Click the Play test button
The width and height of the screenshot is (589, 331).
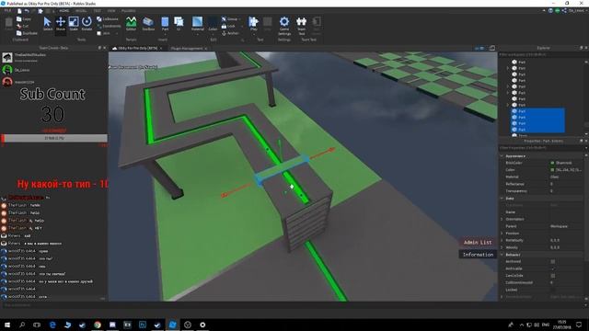coord(254,24)
